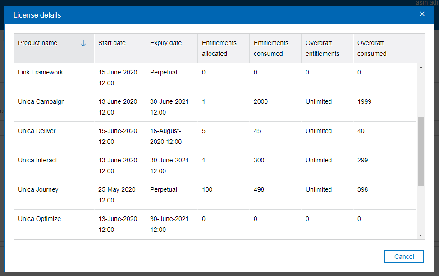Viewport: 439px width, 276px height.
Task: Select the Unica Deliver product name
Action: pyautogui.click(x=37, y=131)
